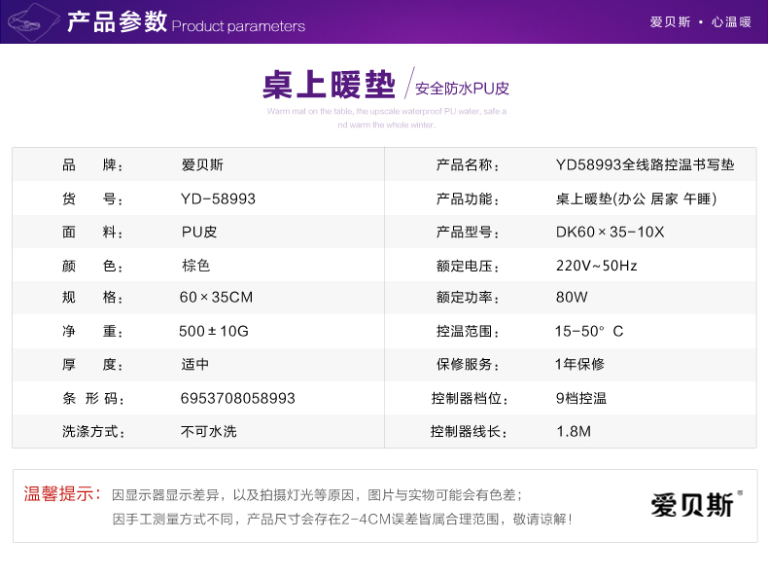Screen dimensions: 768x576
Task: Click the 安全防水PU皮 subtitle
Action: pyautogui.click(x=462, y=89)
